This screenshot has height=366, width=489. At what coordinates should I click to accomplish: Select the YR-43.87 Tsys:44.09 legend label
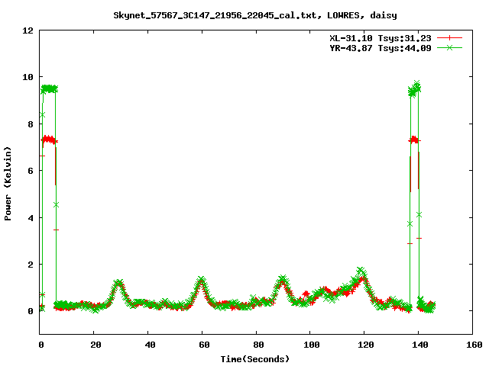click(381, 48)
